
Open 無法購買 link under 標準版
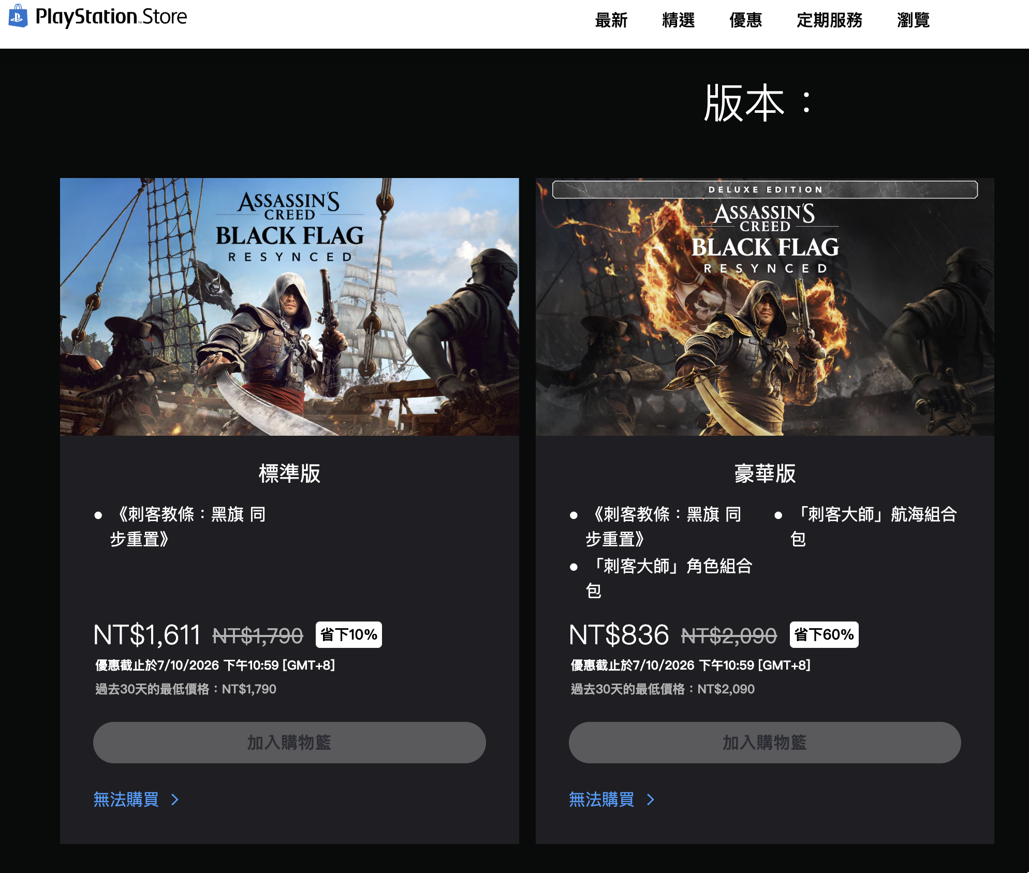point(126,800)
